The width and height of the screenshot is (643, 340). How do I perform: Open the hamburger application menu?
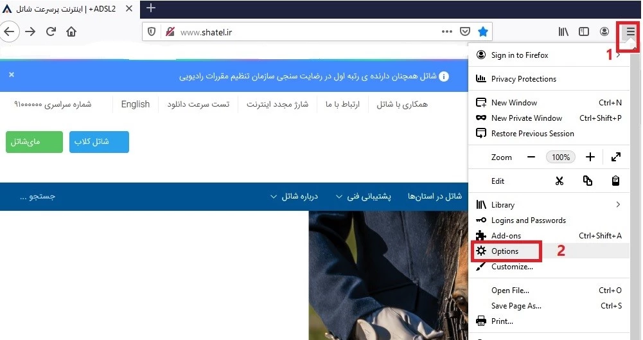630,31
